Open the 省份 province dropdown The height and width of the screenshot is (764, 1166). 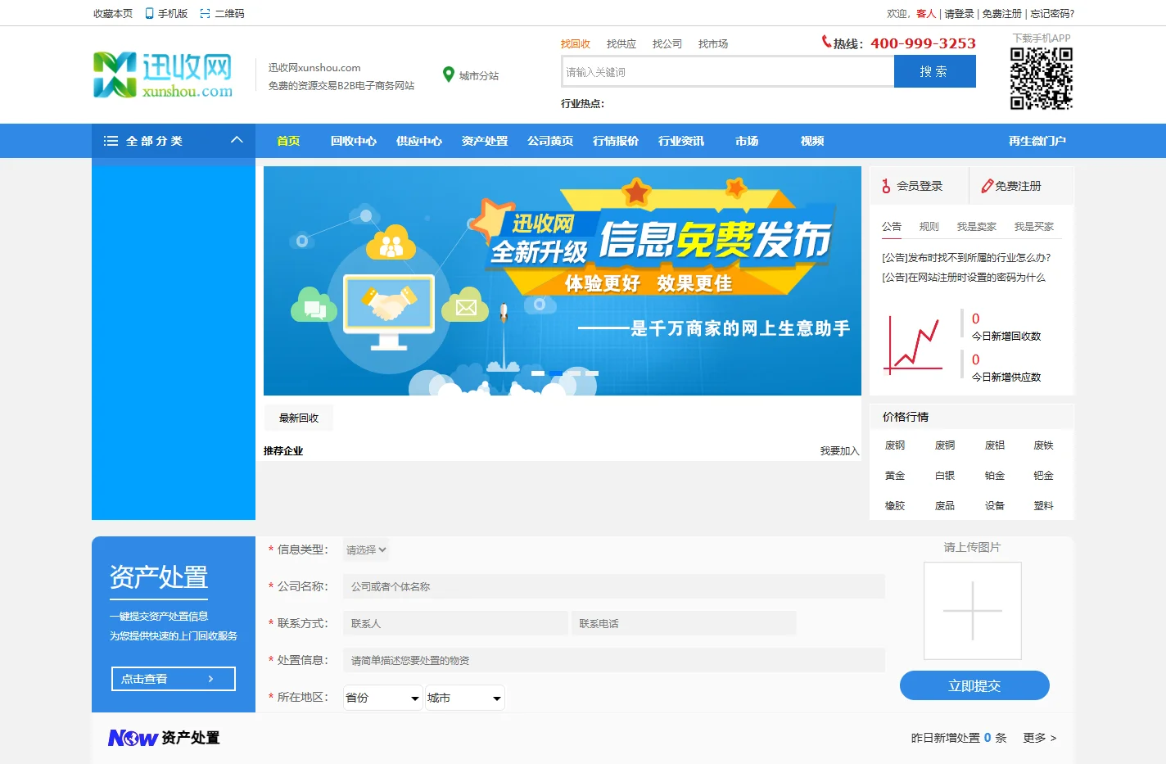382,698
